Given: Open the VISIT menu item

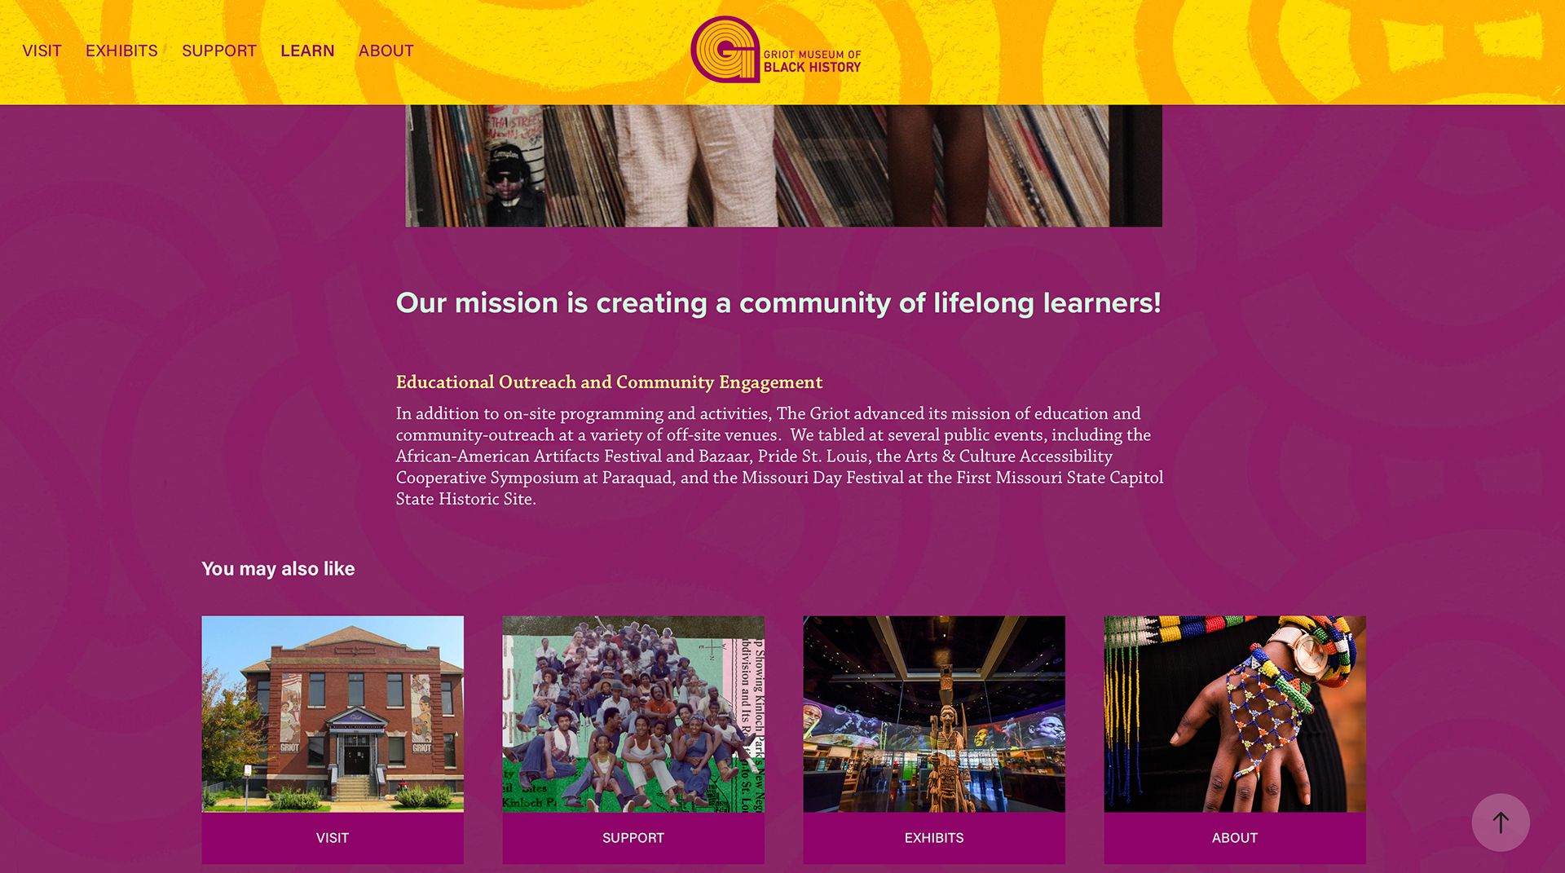Looking at the screenshot, I should 42,51.
